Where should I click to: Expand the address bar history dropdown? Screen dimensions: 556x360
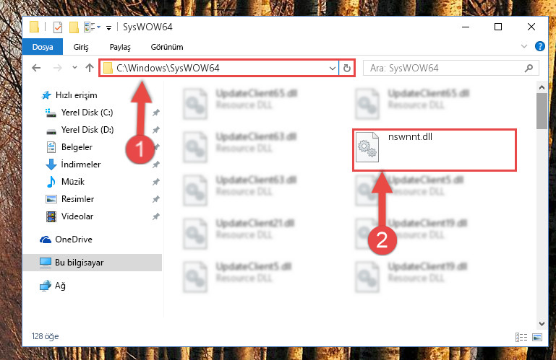click(x=333, y=68)
